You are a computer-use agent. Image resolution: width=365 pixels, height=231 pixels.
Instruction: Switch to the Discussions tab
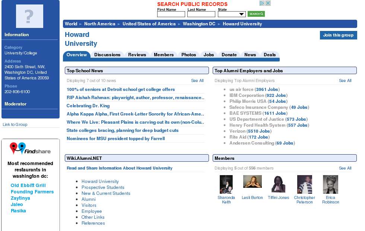[x=107, y=55]
